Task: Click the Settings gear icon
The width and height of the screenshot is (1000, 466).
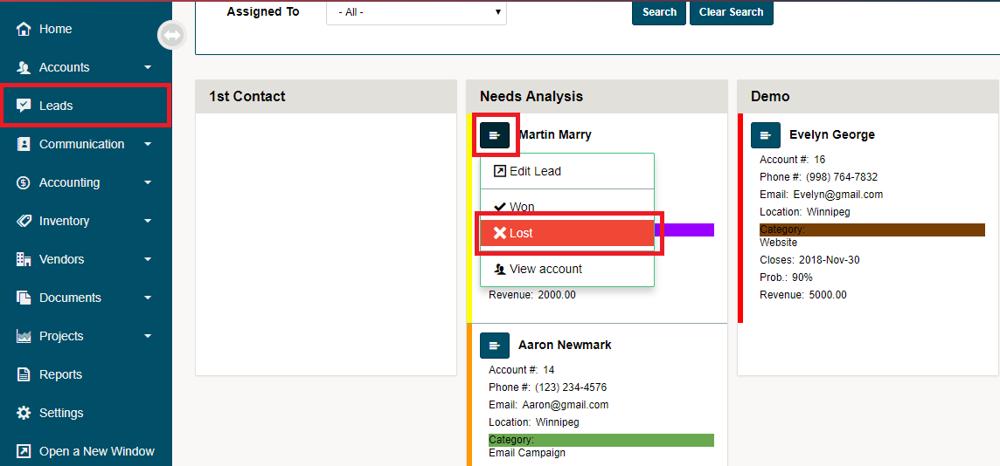Action: tap(24, 413)
